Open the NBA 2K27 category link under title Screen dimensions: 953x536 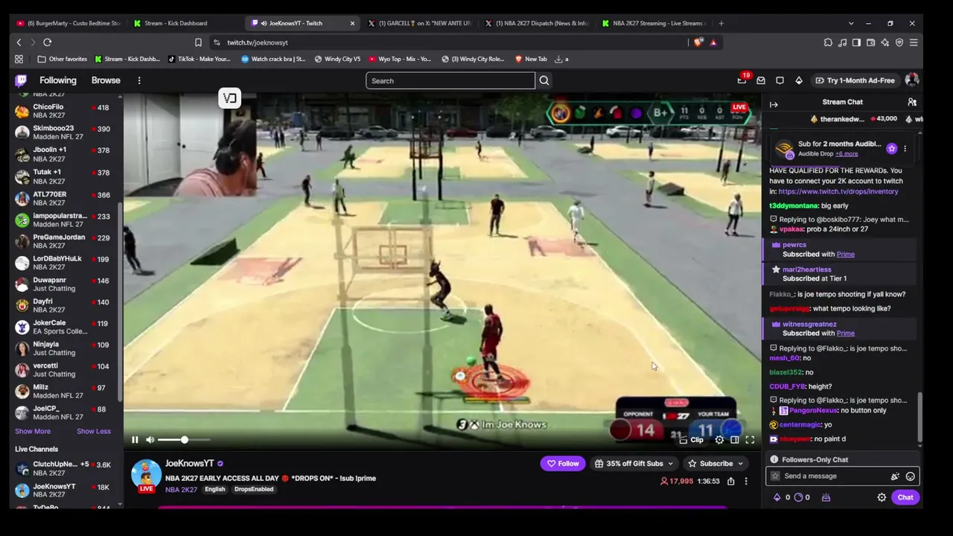click(x=181, y=489)
